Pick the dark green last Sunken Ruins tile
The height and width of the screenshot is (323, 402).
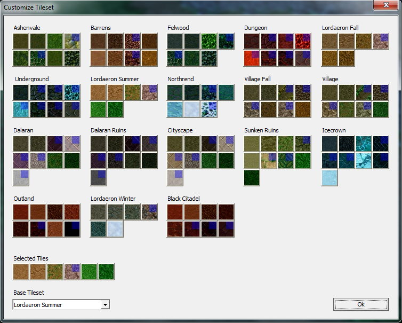tap(252, 178)
